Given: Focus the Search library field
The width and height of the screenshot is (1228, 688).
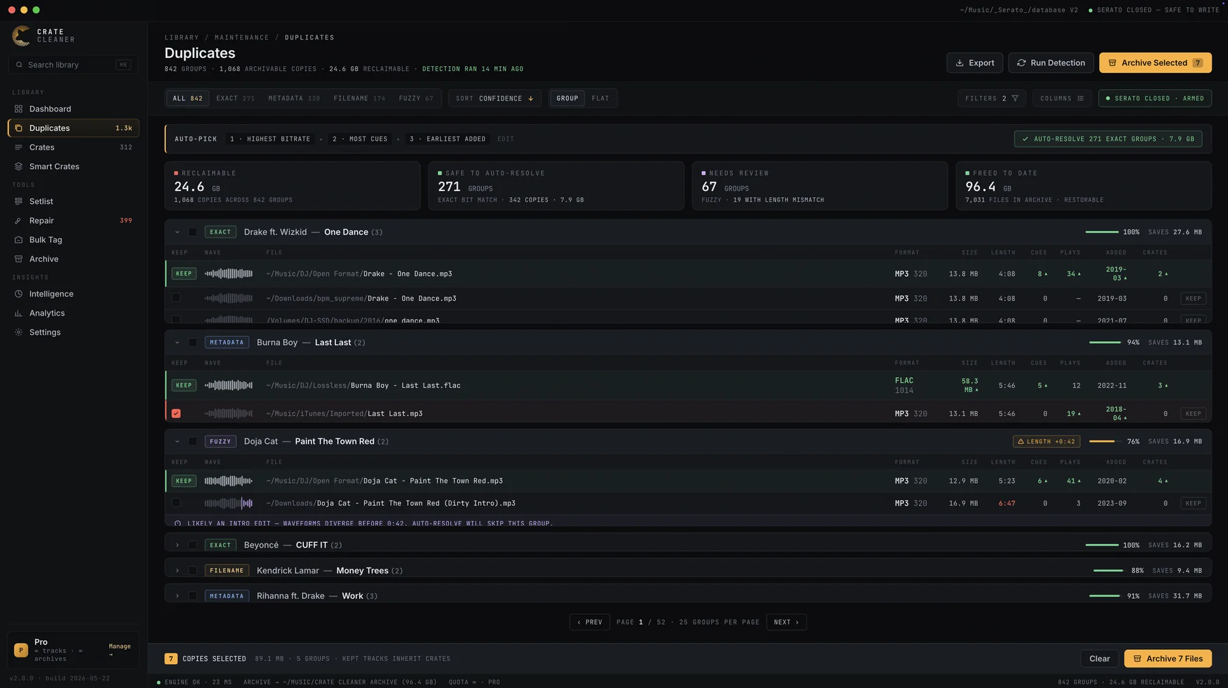Looking at the screenshot, I should (x=73, y=65).
